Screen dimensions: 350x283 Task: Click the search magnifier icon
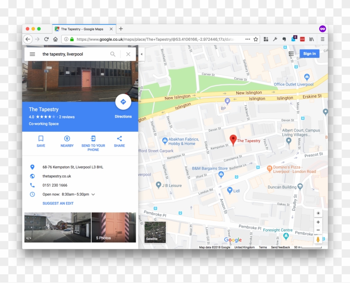(112, 54)
